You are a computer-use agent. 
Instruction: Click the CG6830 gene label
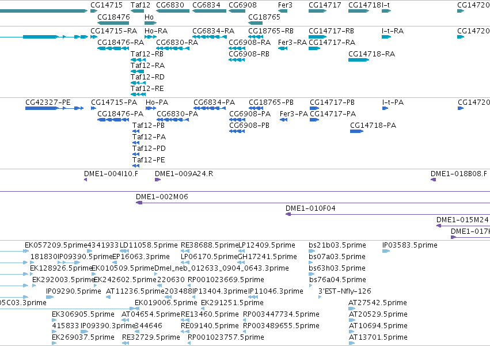coord(170,5)
